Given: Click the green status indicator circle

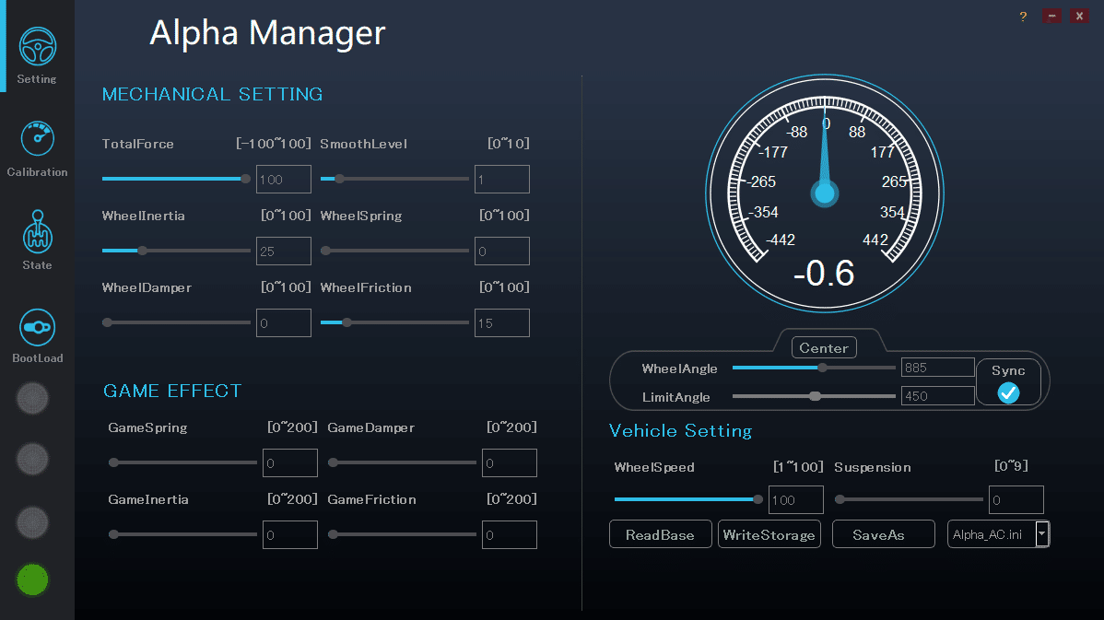Looking at the screenshot, I should click(32, 579).
